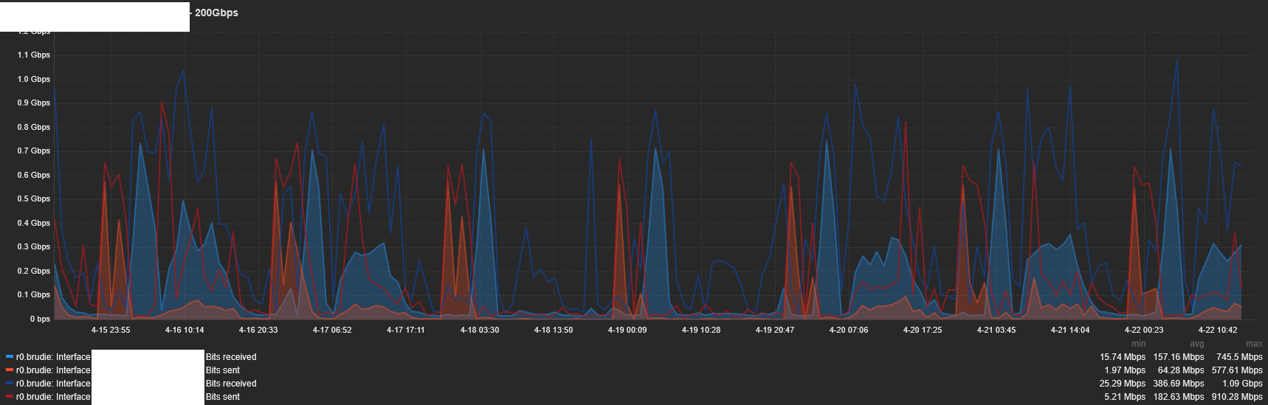The height and width of the screenshot is (405, 1268).
Task: Click the dark blue legend color swatch
Action: coord(10,384)
